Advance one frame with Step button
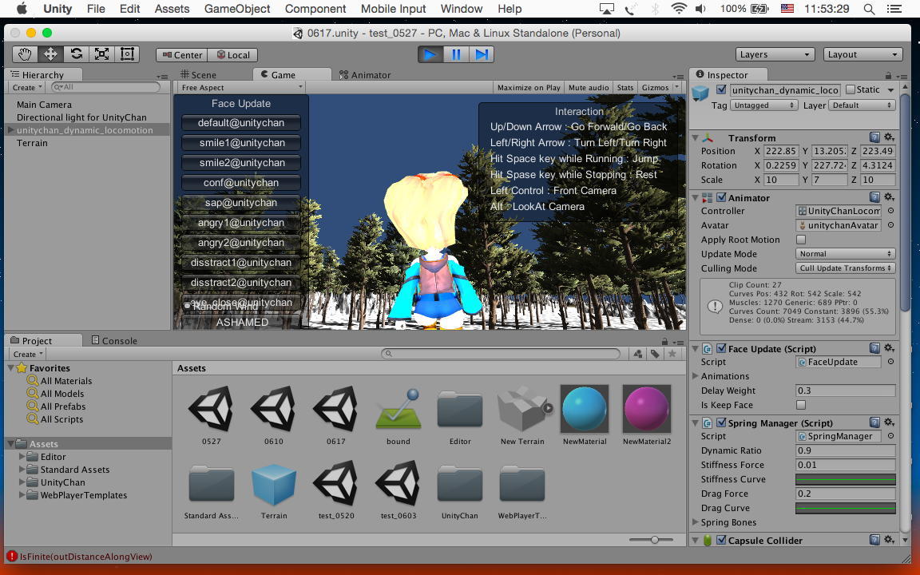920x575 pixels. coord(481,54)
